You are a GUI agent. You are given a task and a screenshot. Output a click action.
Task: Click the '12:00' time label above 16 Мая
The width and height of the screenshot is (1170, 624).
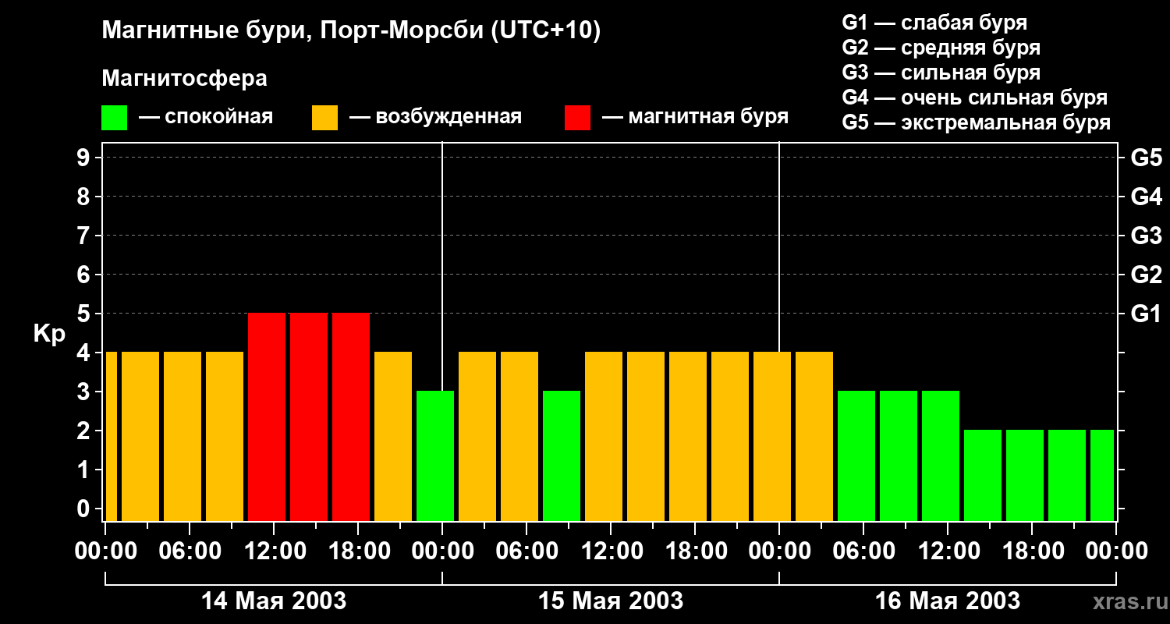[x=948, y=551]
